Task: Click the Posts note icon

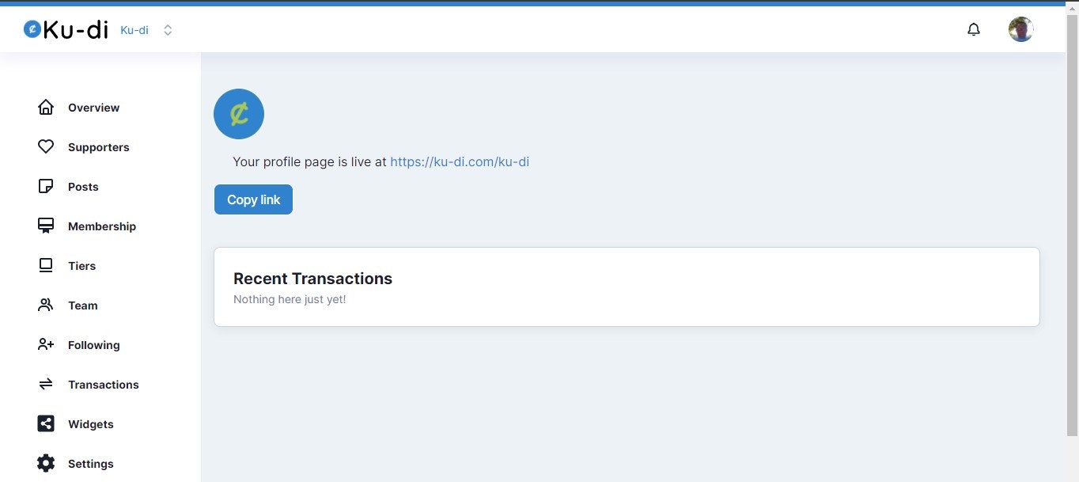Action: tap(46, 186)
